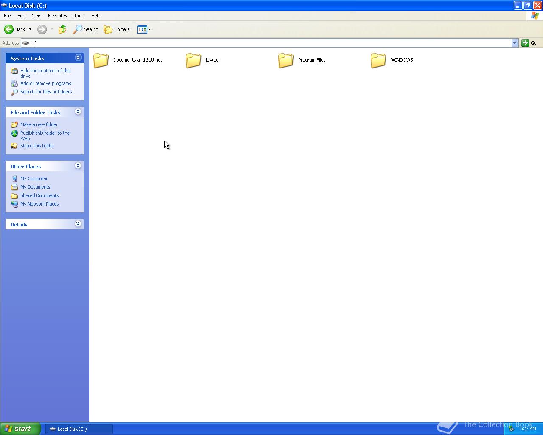
Task: Open the Forward history dropdown arrow
Action: pyautogui.click(x=52, y=29)
